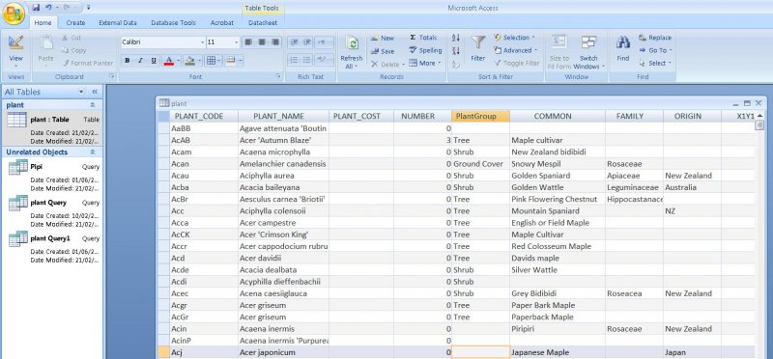Select the row selector for AcAB
The width and height of the screenshot is (773, 359).
pyautogui.click(x=163, y=140)
